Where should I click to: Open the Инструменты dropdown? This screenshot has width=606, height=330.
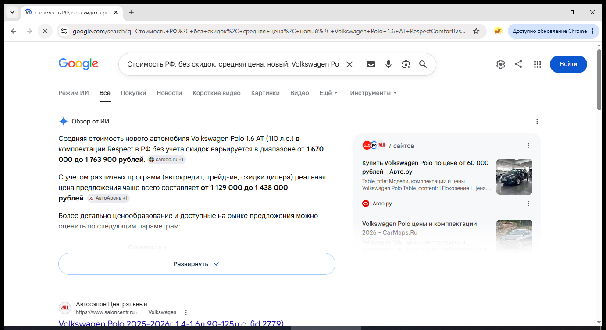[x=373, y=93]
